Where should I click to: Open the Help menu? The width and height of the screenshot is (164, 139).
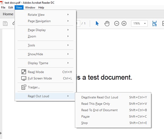click(41, 8)
